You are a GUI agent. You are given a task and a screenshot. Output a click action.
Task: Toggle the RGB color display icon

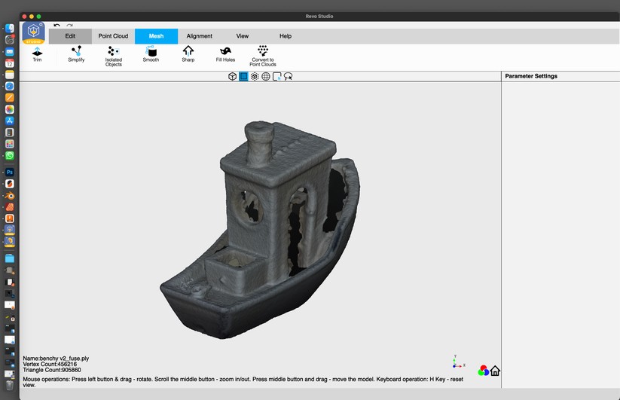(x=483, y=371)
